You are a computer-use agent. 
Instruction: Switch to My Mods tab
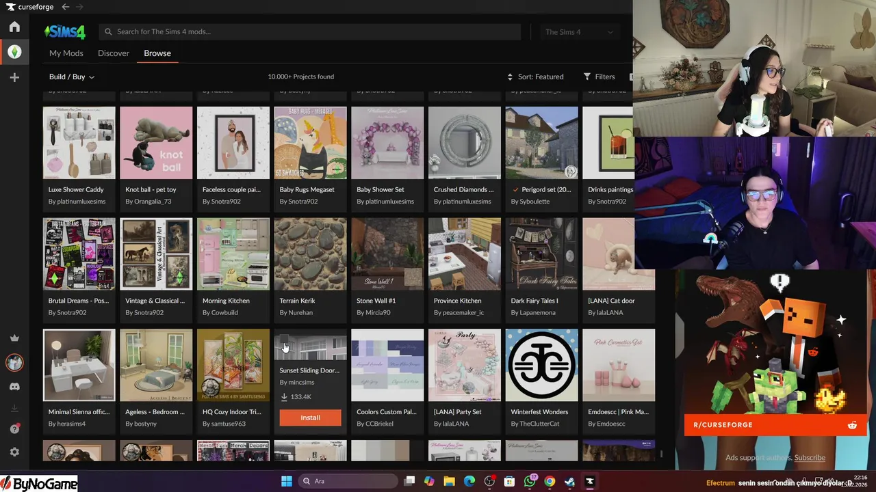[x=66, y=53]
